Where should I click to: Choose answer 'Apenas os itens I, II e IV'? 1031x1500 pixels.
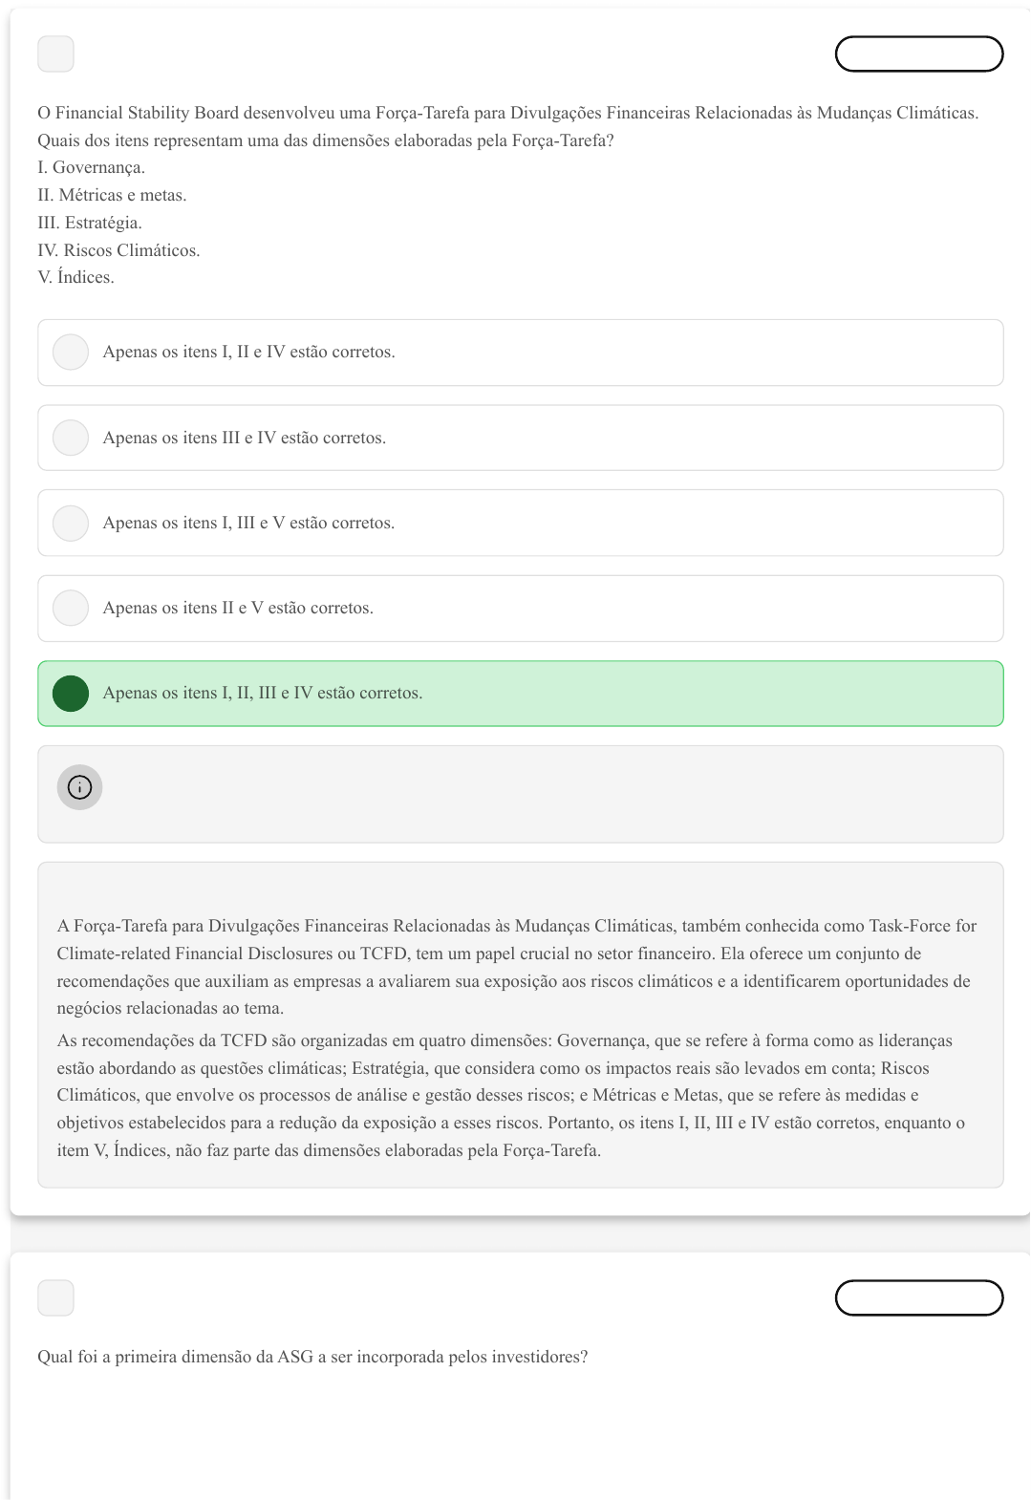tap(521, 353)
